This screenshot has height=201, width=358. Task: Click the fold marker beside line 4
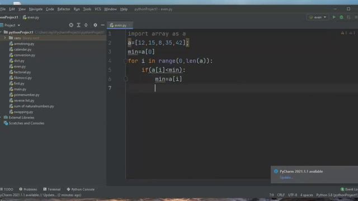125,61
